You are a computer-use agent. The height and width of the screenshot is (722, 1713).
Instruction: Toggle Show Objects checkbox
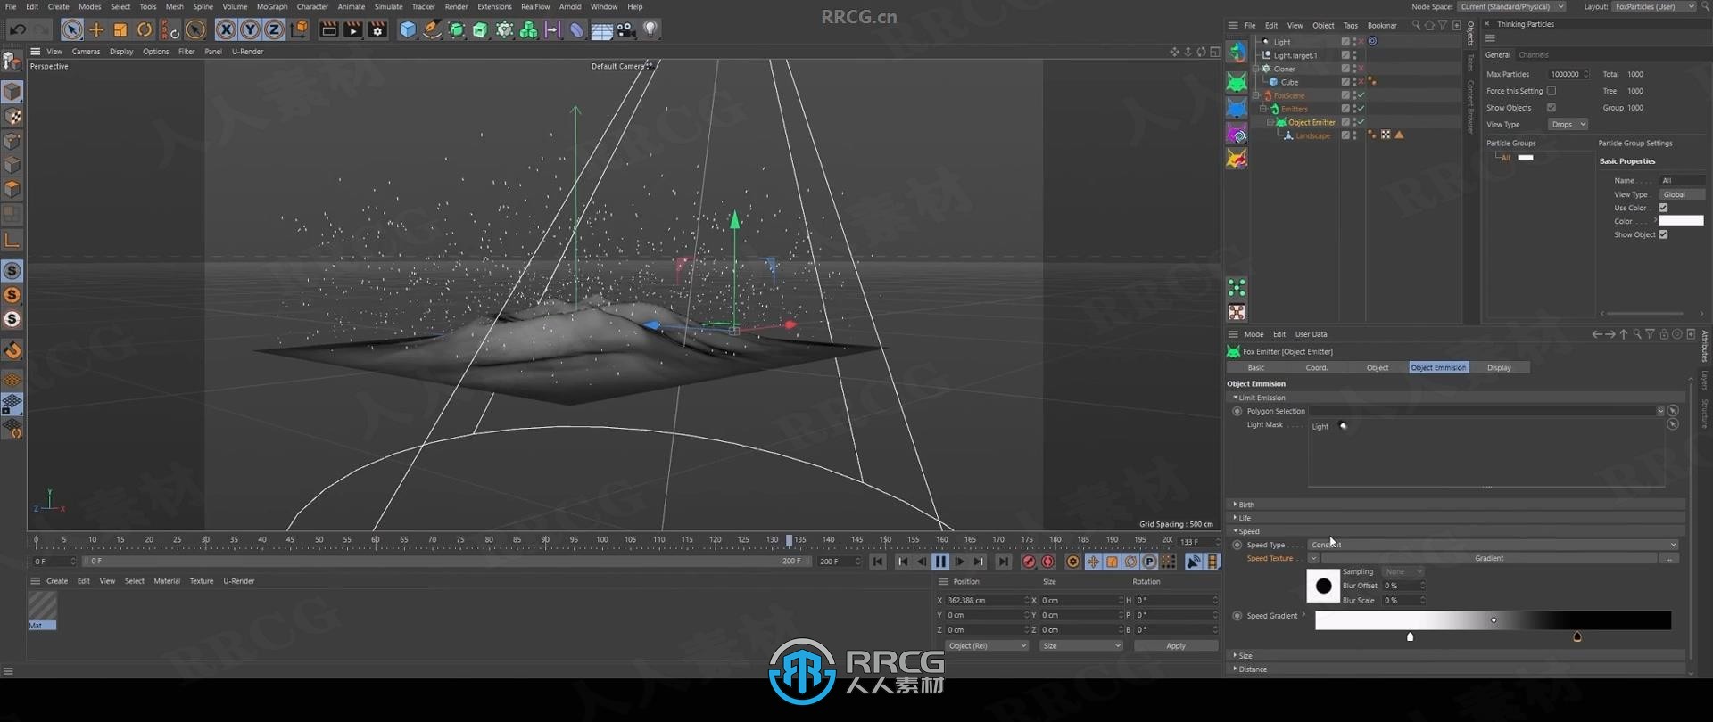(1552, 108)
